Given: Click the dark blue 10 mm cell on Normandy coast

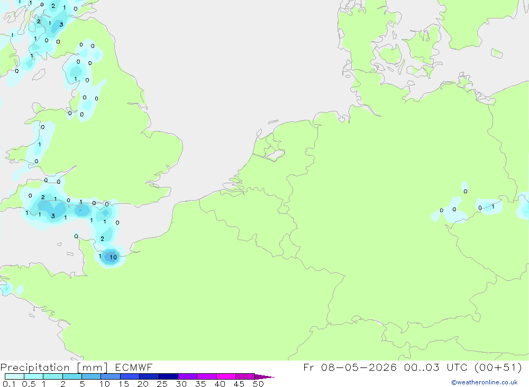Looking at the screenshot, I should tap(111, 257).
